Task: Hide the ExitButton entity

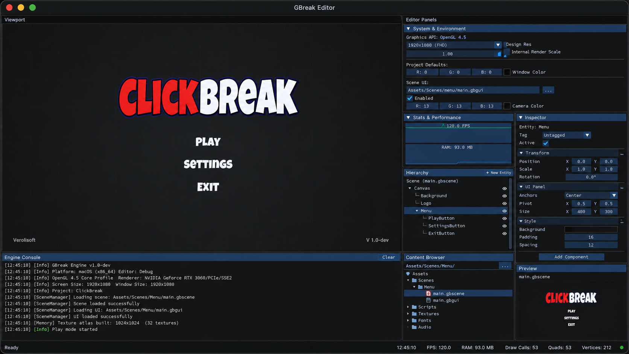Action: 504,234
